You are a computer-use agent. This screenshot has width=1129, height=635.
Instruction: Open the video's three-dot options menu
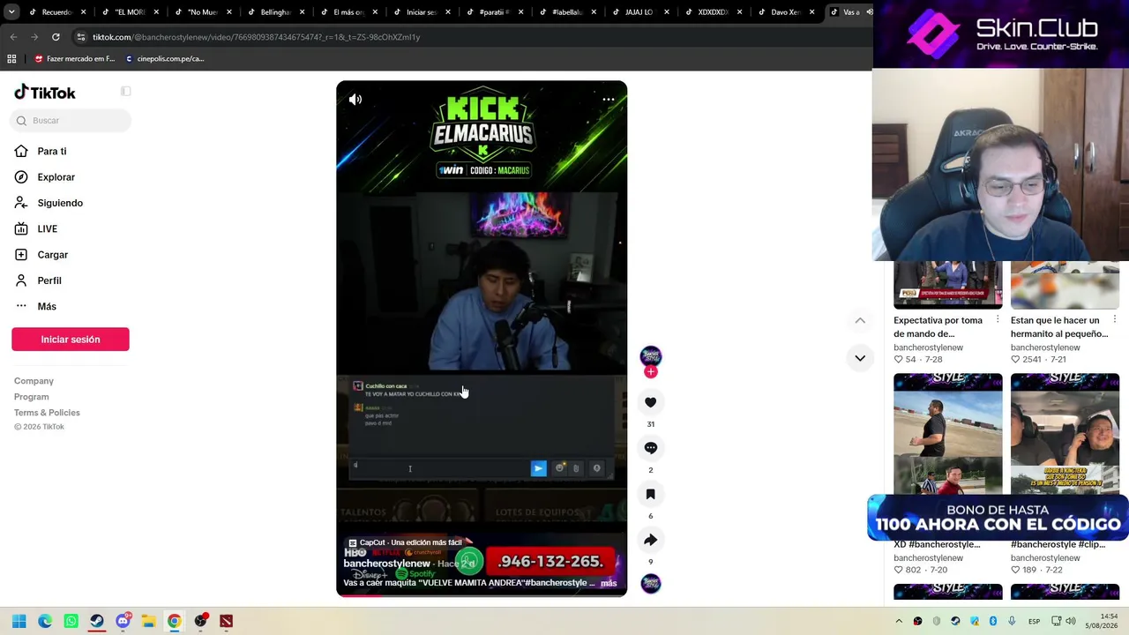tap(608, 100)
